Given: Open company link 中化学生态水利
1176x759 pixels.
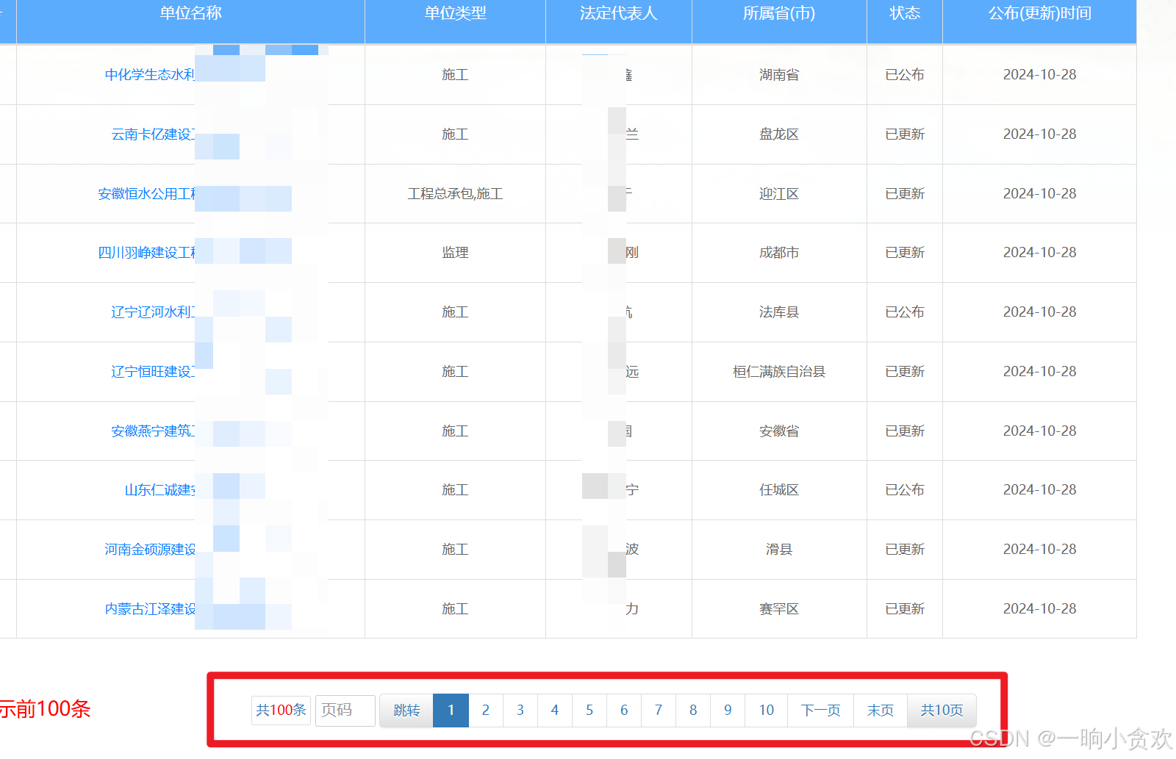Looking at the screenshot, I should coord(150,75).
